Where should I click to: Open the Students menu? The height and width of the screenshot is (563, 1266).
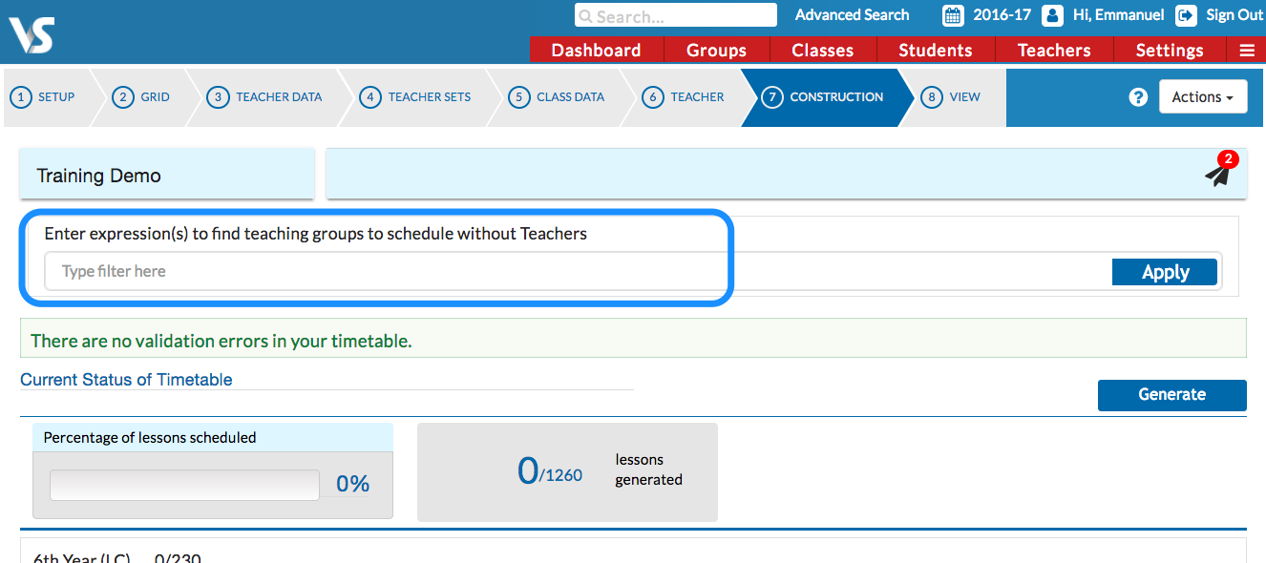click(x=936, y=51)
